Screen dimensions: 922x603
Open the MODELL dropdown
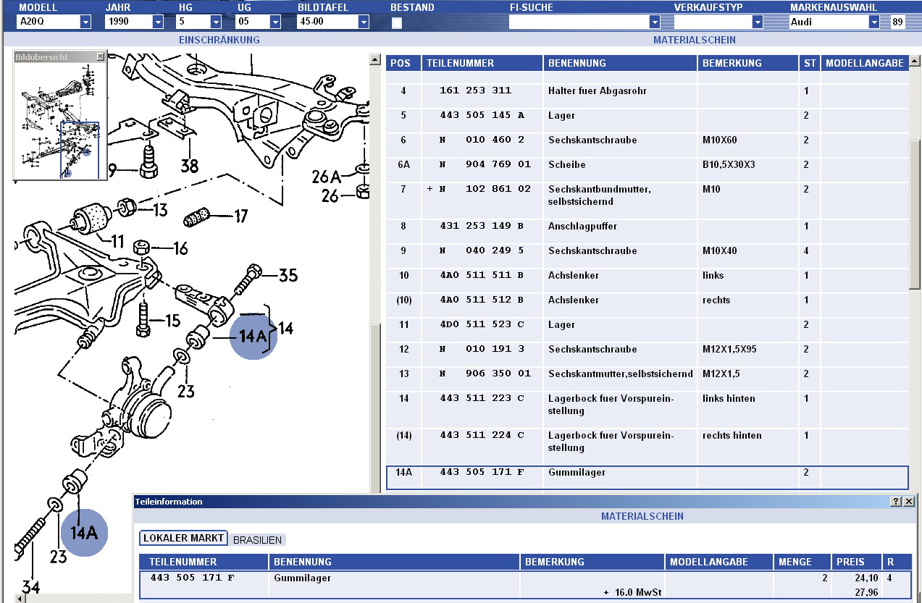point(85,22)
